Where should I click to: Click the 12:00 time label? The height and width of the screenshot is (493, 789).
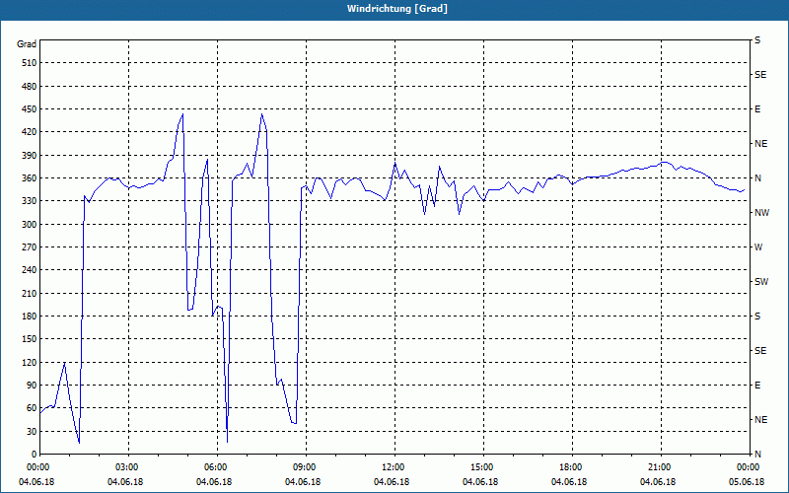[x=394, y=467]
